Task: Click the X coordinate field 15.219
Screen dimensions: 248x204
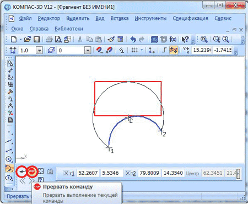Action: [x=202, y=50]
